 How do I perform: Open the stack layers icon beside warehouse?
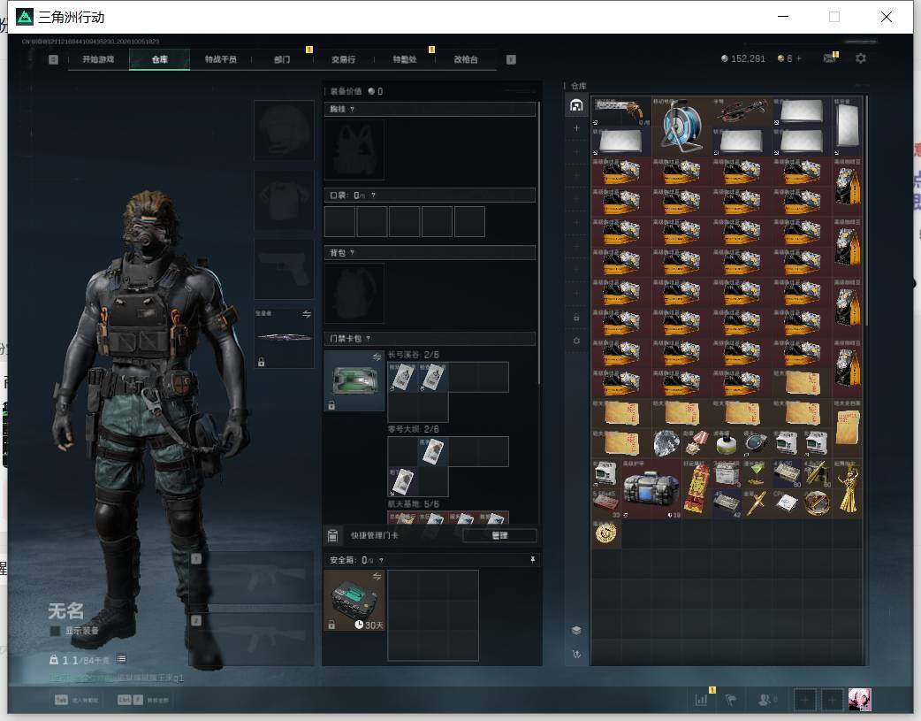coord(576,631)
